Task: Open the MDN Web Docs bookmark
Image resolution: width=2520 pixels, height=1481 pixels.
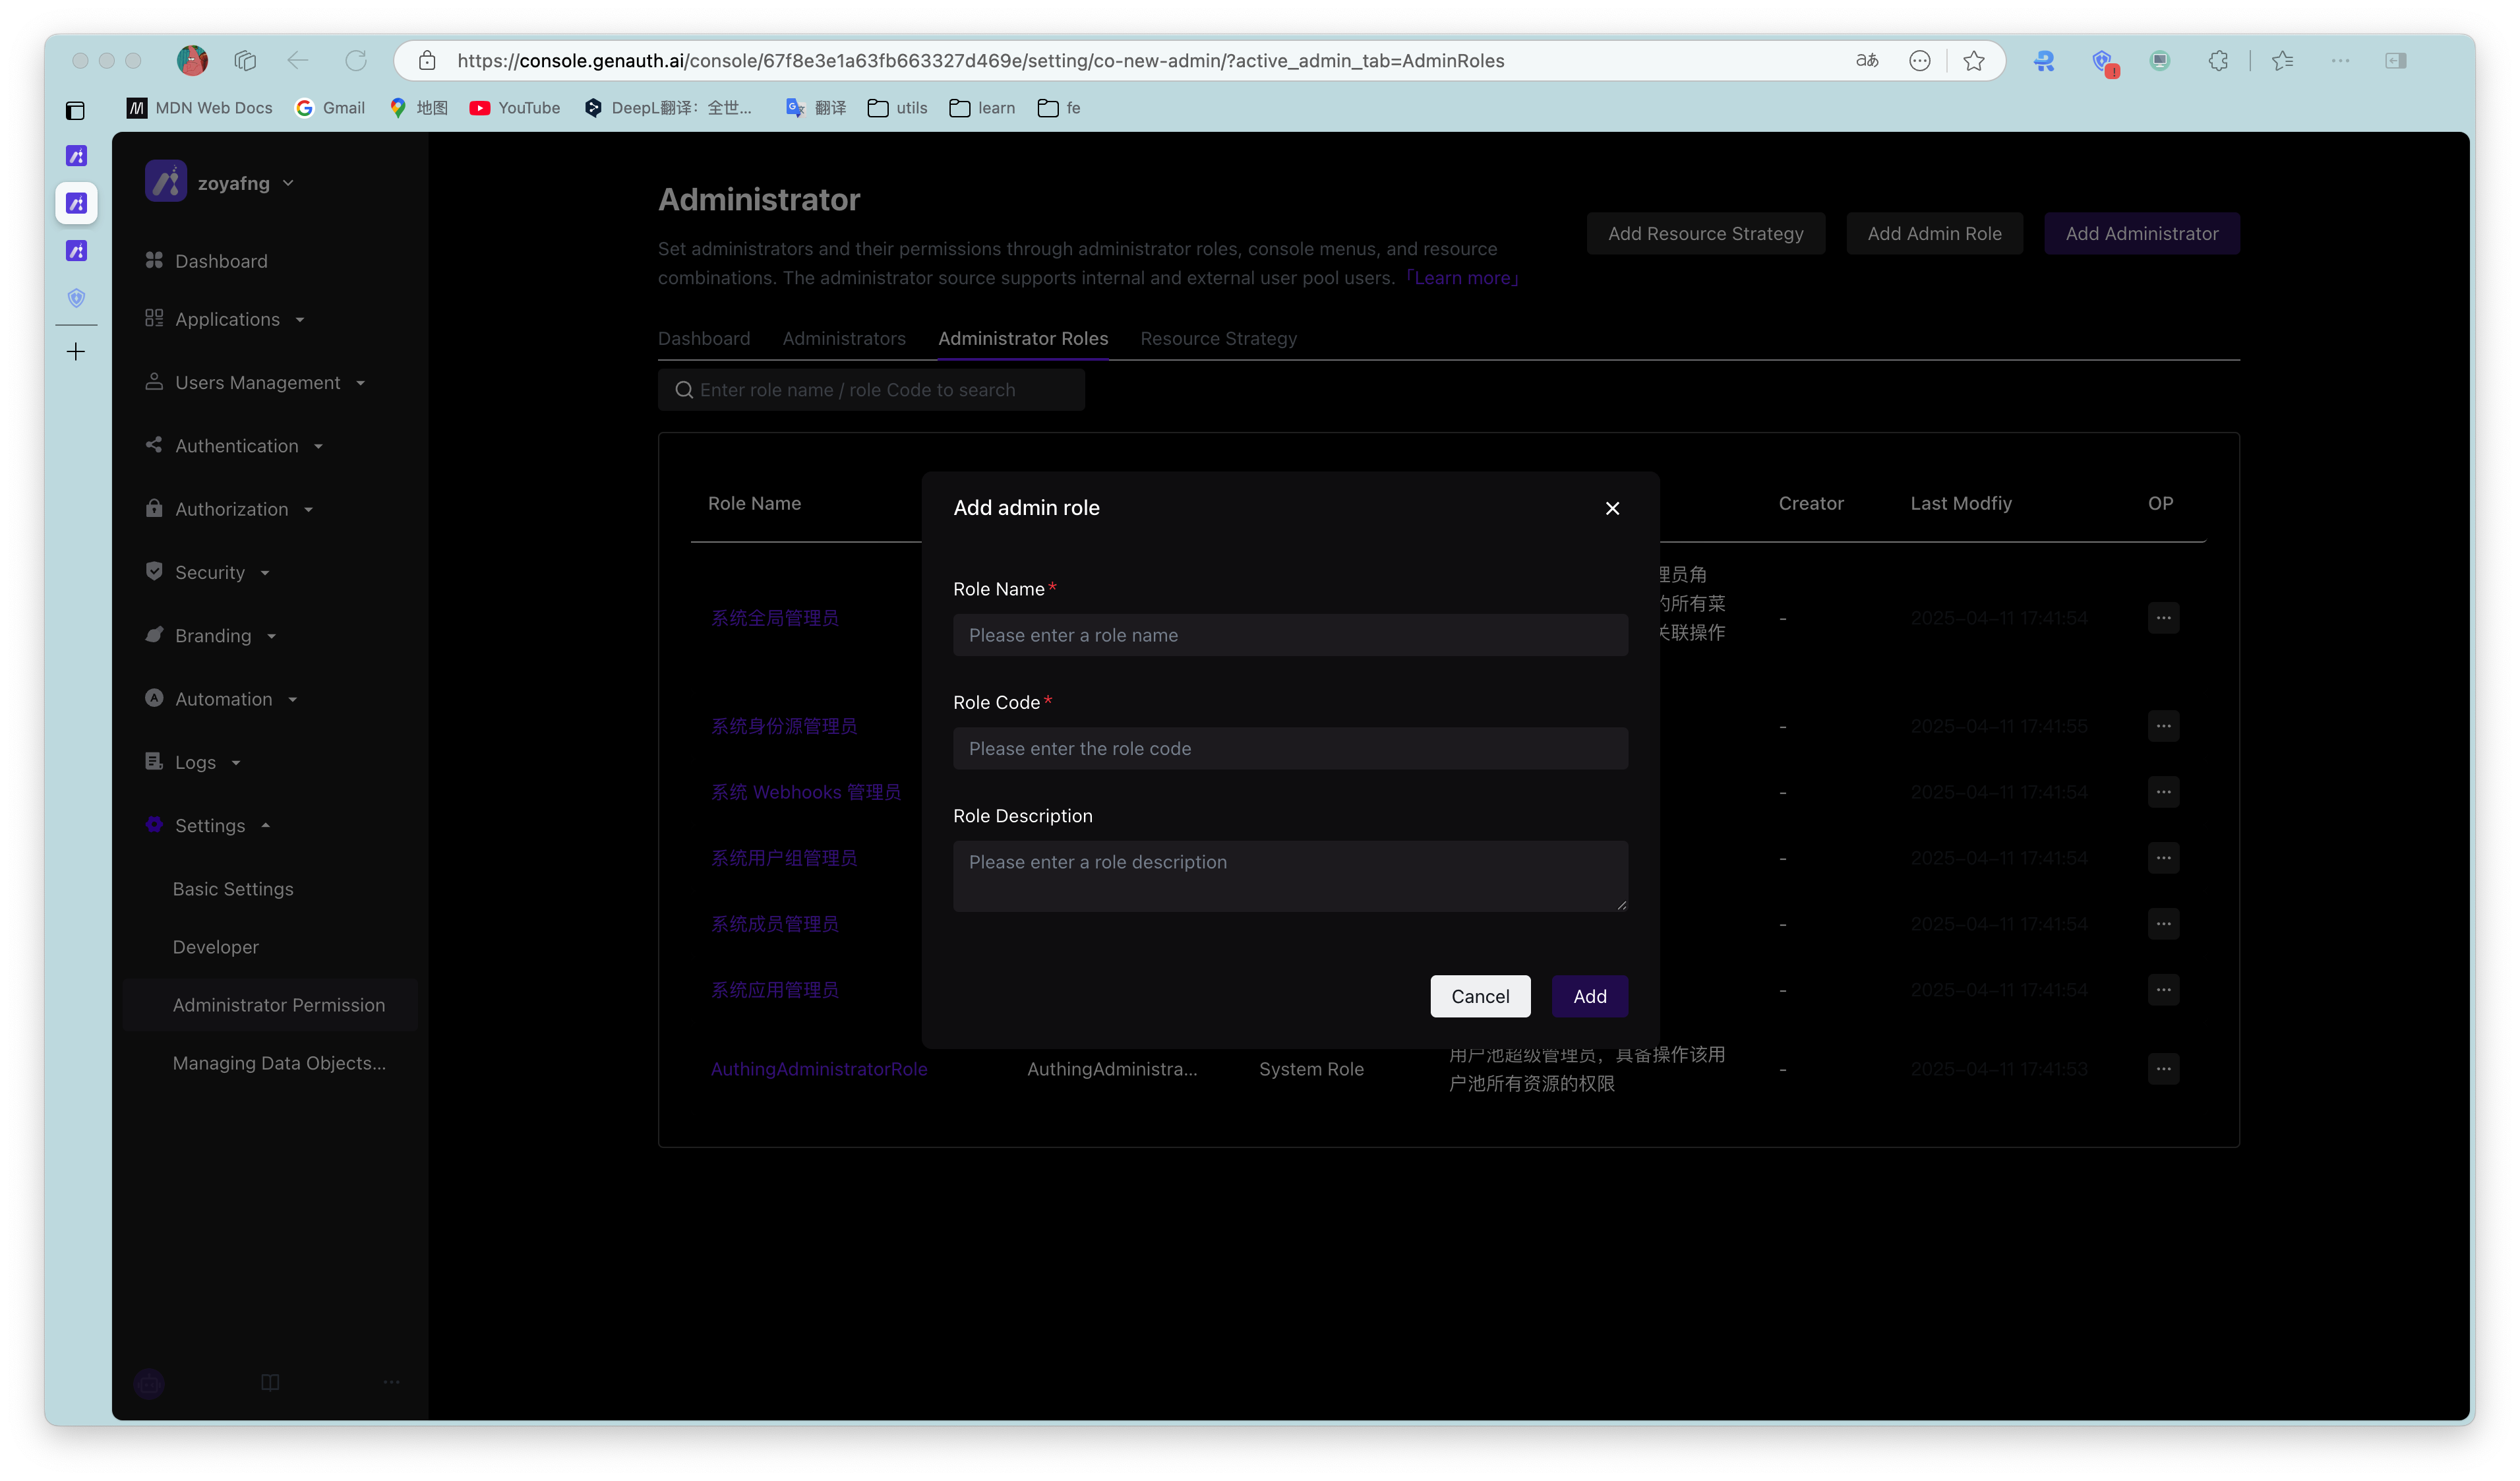Action: pos(200,108)
